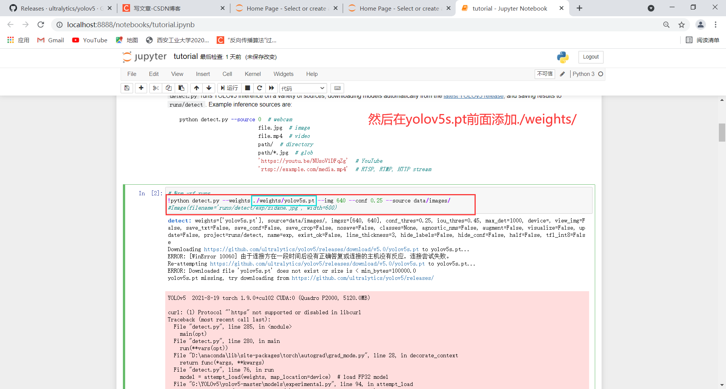Insert a new cell with the plus icon
726x389 pixels.
(141, 88)
